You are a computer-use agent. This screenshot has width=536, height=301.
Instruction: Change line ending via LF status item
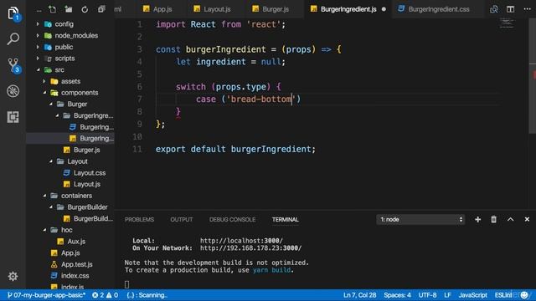[x=447, y=295]
